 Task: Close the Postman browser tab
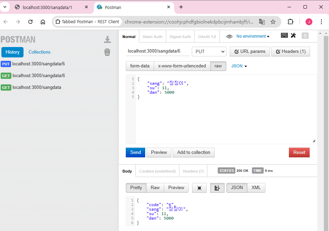(169, 7)
